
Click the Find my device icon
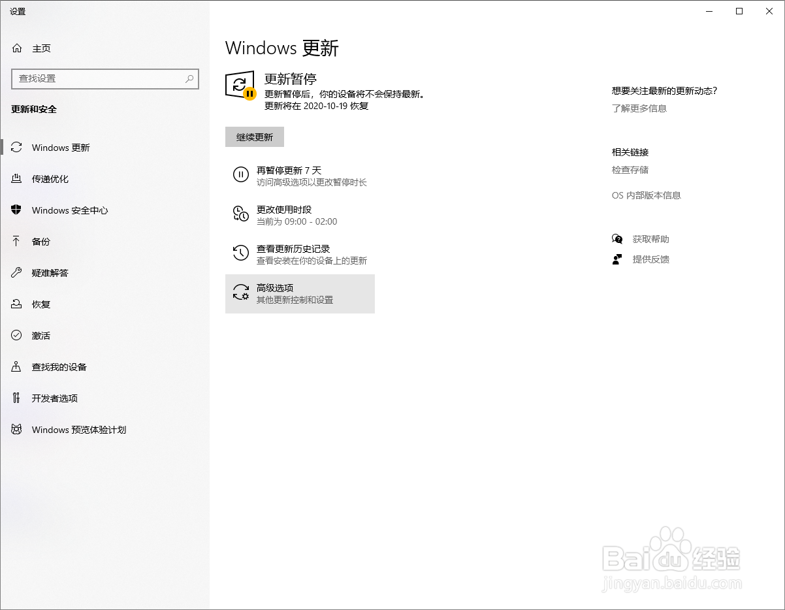point(17,367)
